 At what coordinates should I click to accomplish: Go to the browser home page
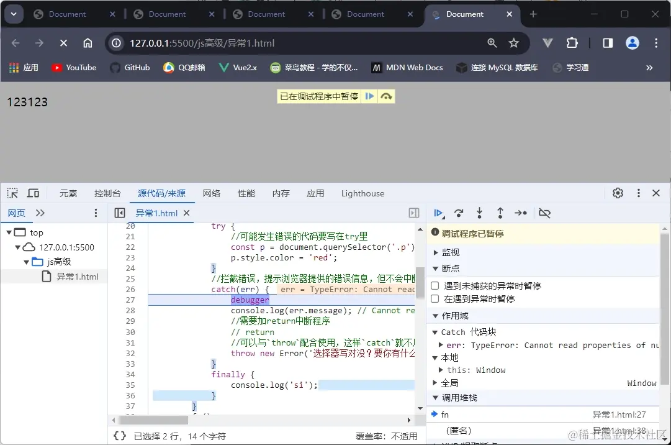pos(88,44)
